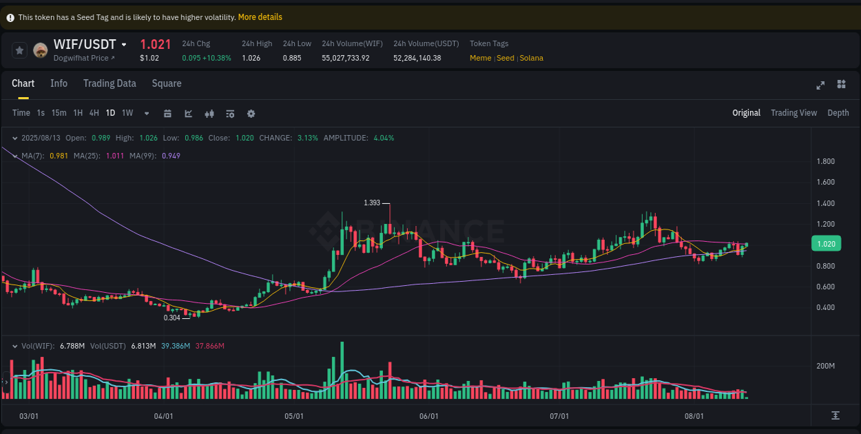Open the calendar date range picker
861x434 pixels.
[x=167, y=112]
